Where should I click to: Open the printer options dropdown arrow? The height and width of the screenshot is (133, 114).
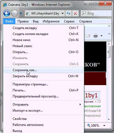point(101,36)
